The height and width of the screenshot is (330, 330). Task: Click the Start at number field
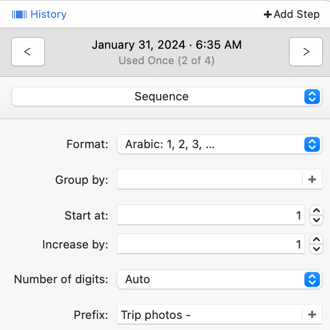(x=210, y=215)
